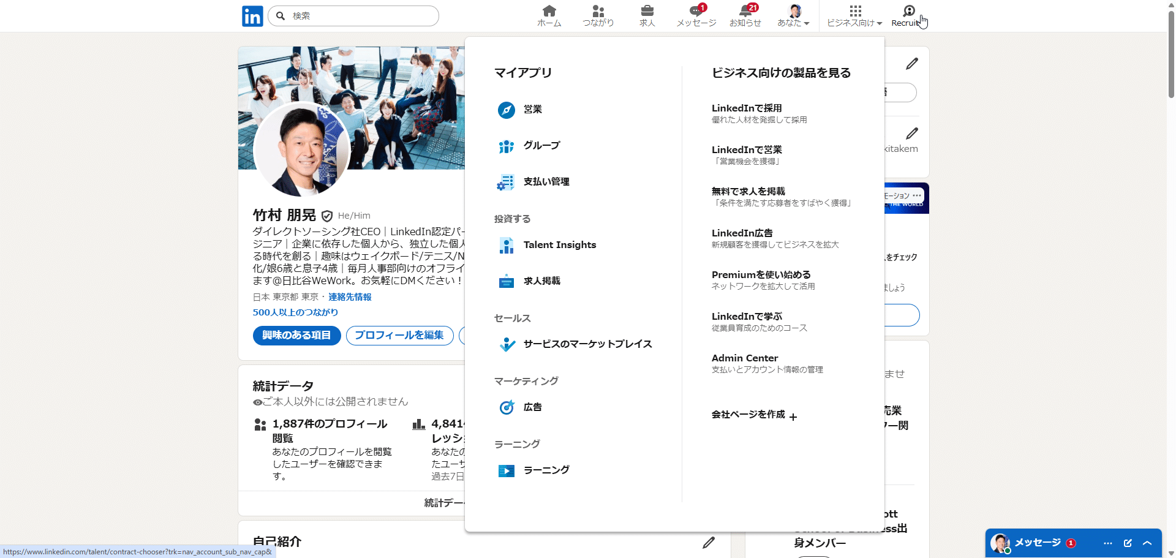Image resolution: width=1176 pixels, height=558 pixels.
Task: Click the Talent Insights app icon
Action: coord(507,245)
